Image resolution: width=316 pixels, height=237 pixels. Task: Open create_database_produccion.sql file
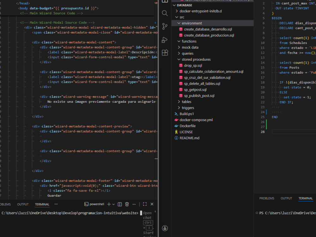[209, 35]
